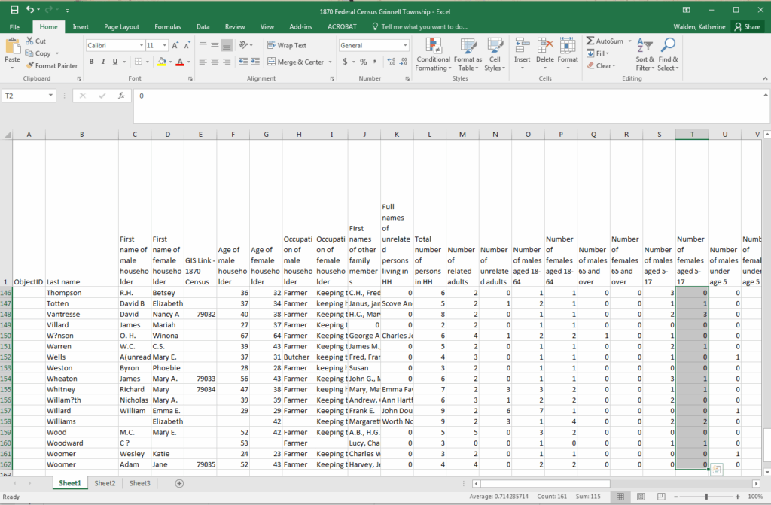Toggle Bold formatting
Screen dimensions: 771x505
pos(91,62)
